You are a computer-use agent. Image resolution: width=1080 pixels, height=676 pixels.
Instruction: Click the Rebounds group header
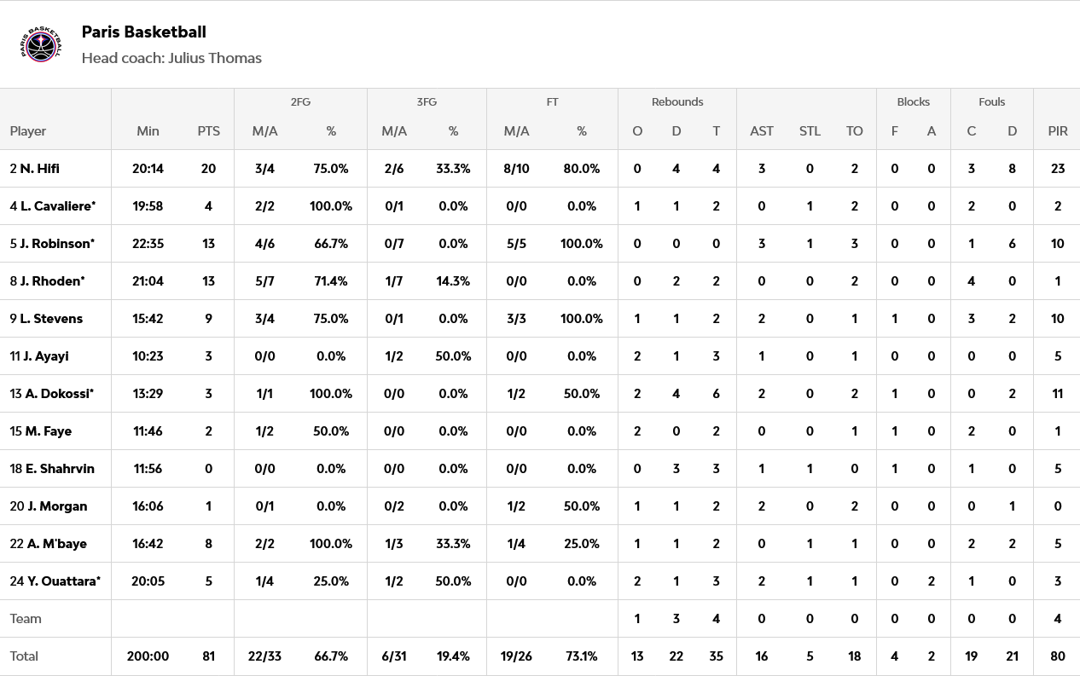(677, 102)
